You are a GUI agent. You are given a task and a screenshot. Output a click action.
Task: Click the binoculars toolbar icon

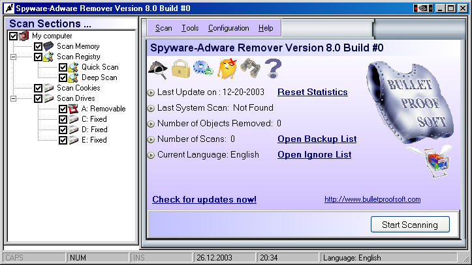point(250,68)
